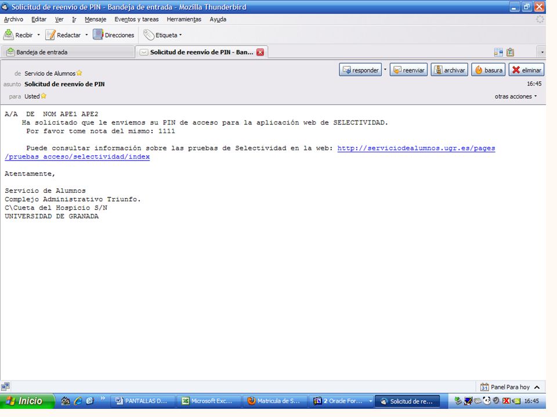Click the Etiqueta tag button
The image size is (557, 417).
pyautogui.click(x=162, y=35)
